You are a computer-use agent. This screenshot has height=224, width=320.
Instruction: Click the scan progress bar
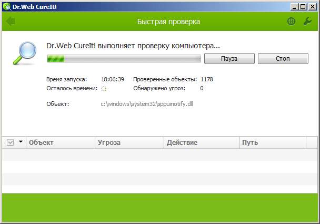pos(124,59)
